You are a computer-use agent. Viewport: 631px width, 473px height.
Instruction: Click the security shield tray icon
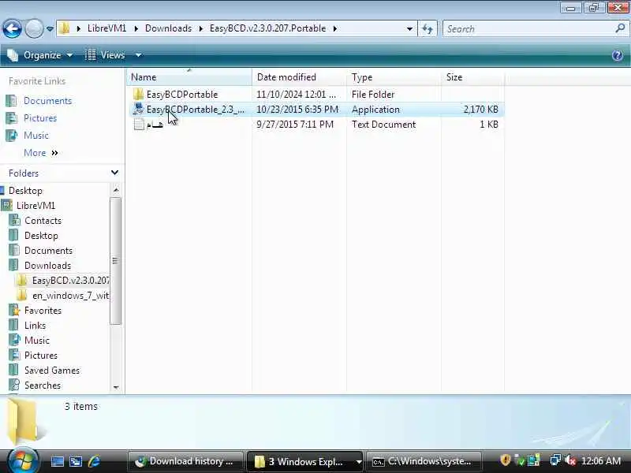[x=505, y=460]
